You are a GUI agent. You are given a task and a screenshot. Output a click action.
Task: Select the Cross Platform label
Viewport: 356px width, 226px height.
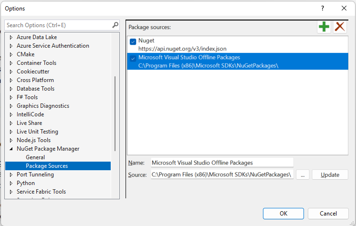click(35, 80)
